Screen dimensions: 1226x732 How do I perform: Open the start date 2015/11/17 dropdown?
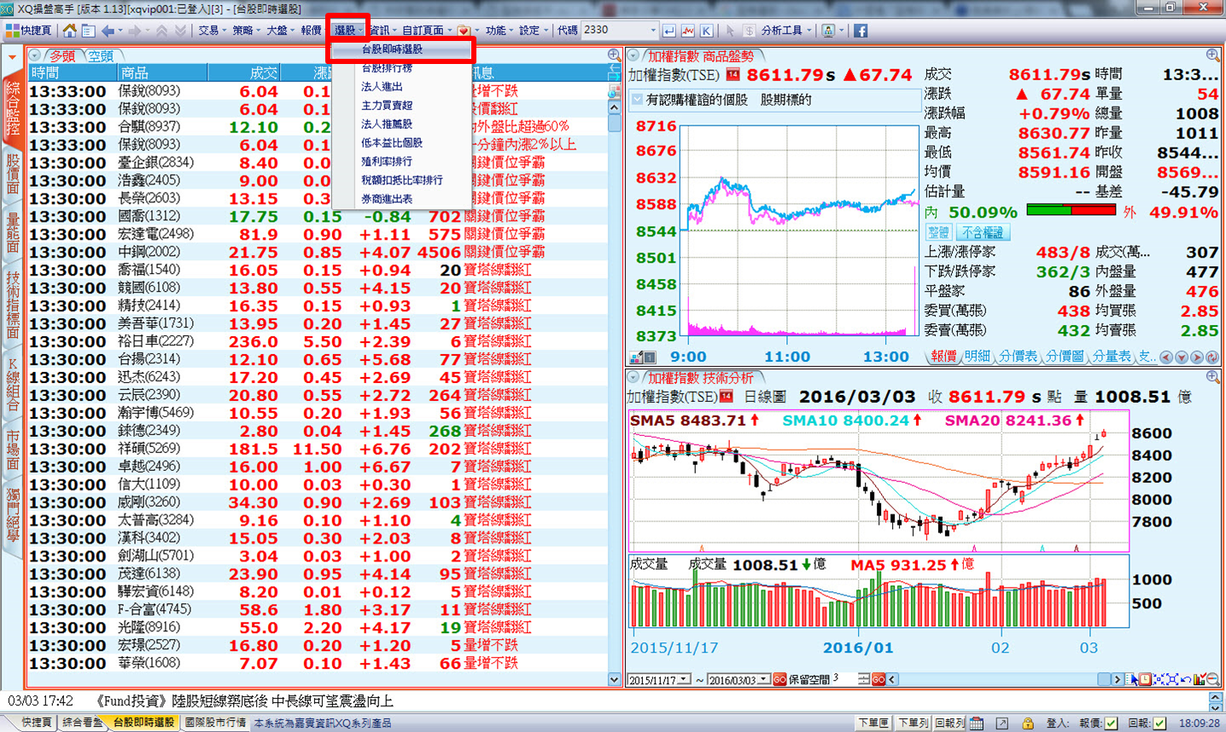coord(684,680)
